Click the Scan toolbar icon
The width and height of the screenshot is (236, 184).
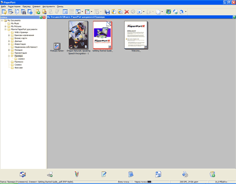(11, 12)
